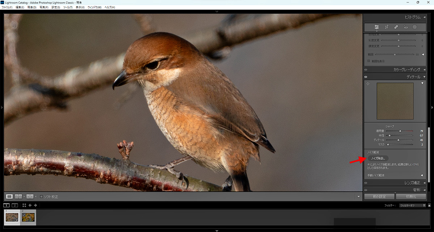Screen dimensions: 434x232
Task: Expand the カラーグレーディング panel
Action: click(x=424, y=70)
